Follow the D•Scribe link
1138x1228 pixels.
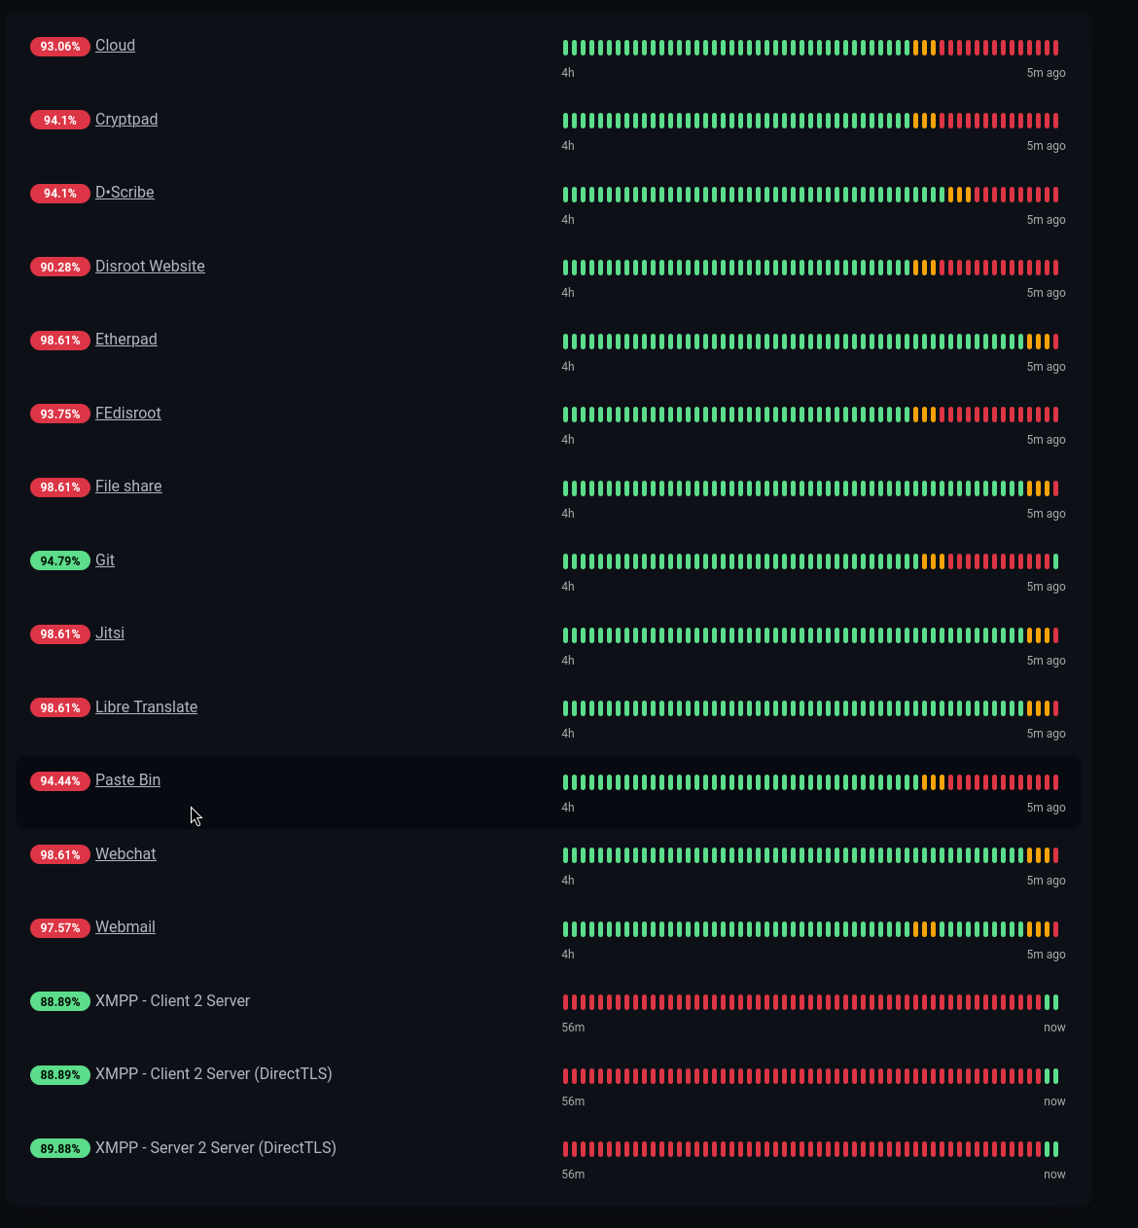[x=124, y=193]
